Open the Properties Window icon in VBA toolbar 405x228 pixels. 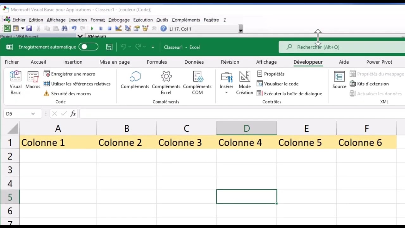point(137,28)
